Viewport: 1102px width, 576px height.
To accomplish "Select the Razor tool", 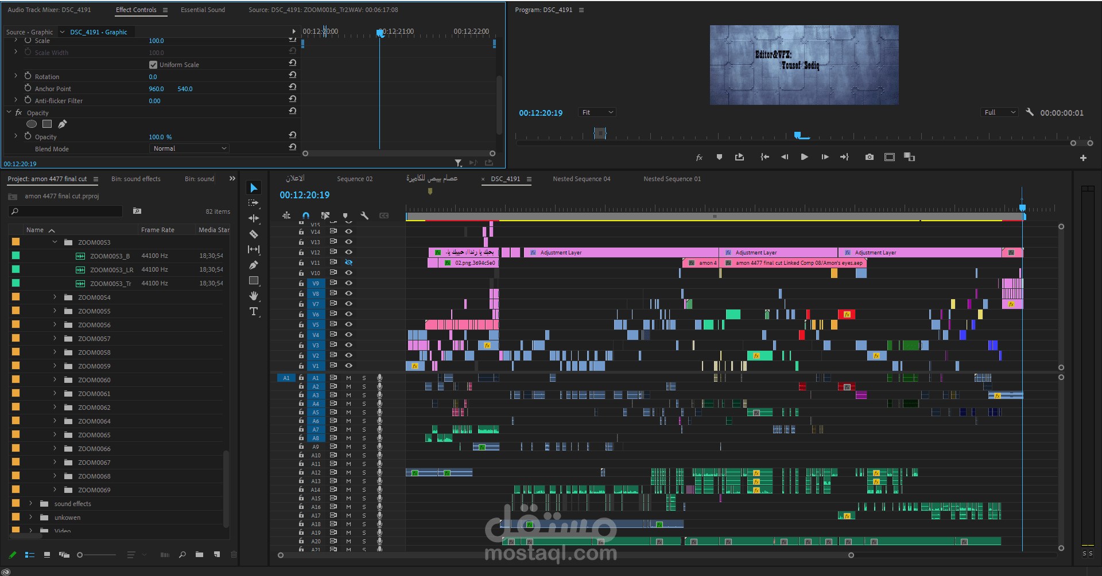I will 253,234.
